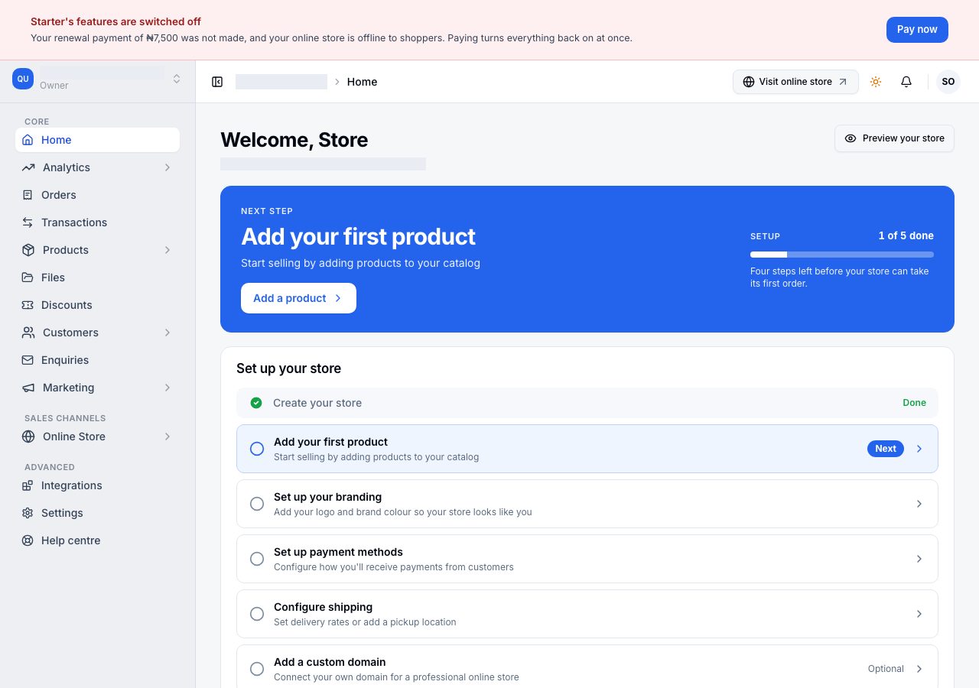Navigate to Settings in the sidebar
Image resolution: width=979 pixels, height=688 pixels.
[97, 513]
